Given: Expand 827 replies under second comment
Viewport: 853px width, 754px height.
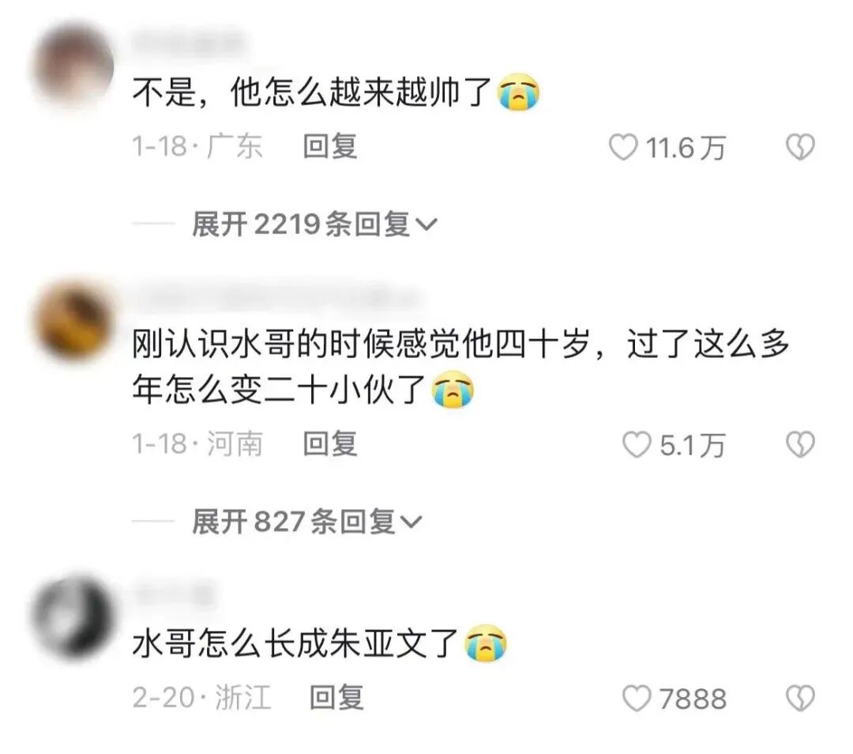Looking at the screenshot, I should 306,522.
